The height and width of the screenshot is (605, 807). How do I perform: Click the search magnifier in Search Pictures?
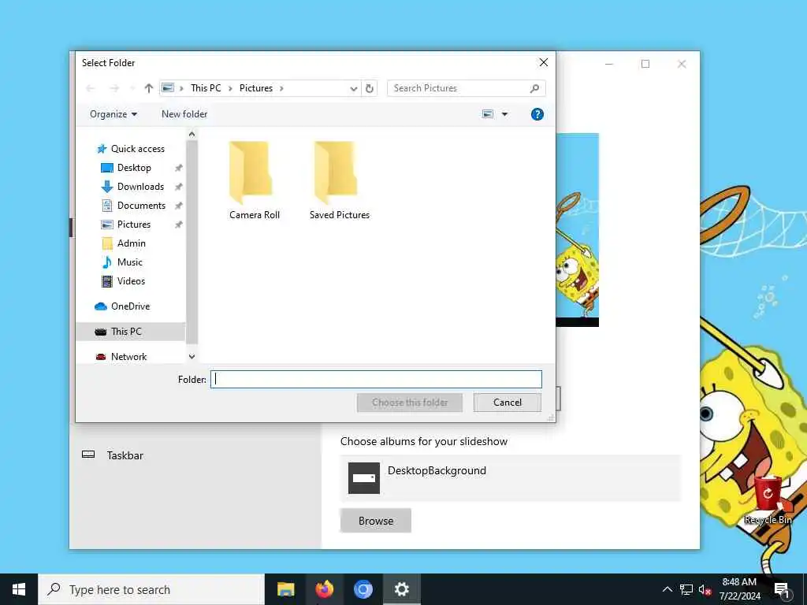(535, 88)
